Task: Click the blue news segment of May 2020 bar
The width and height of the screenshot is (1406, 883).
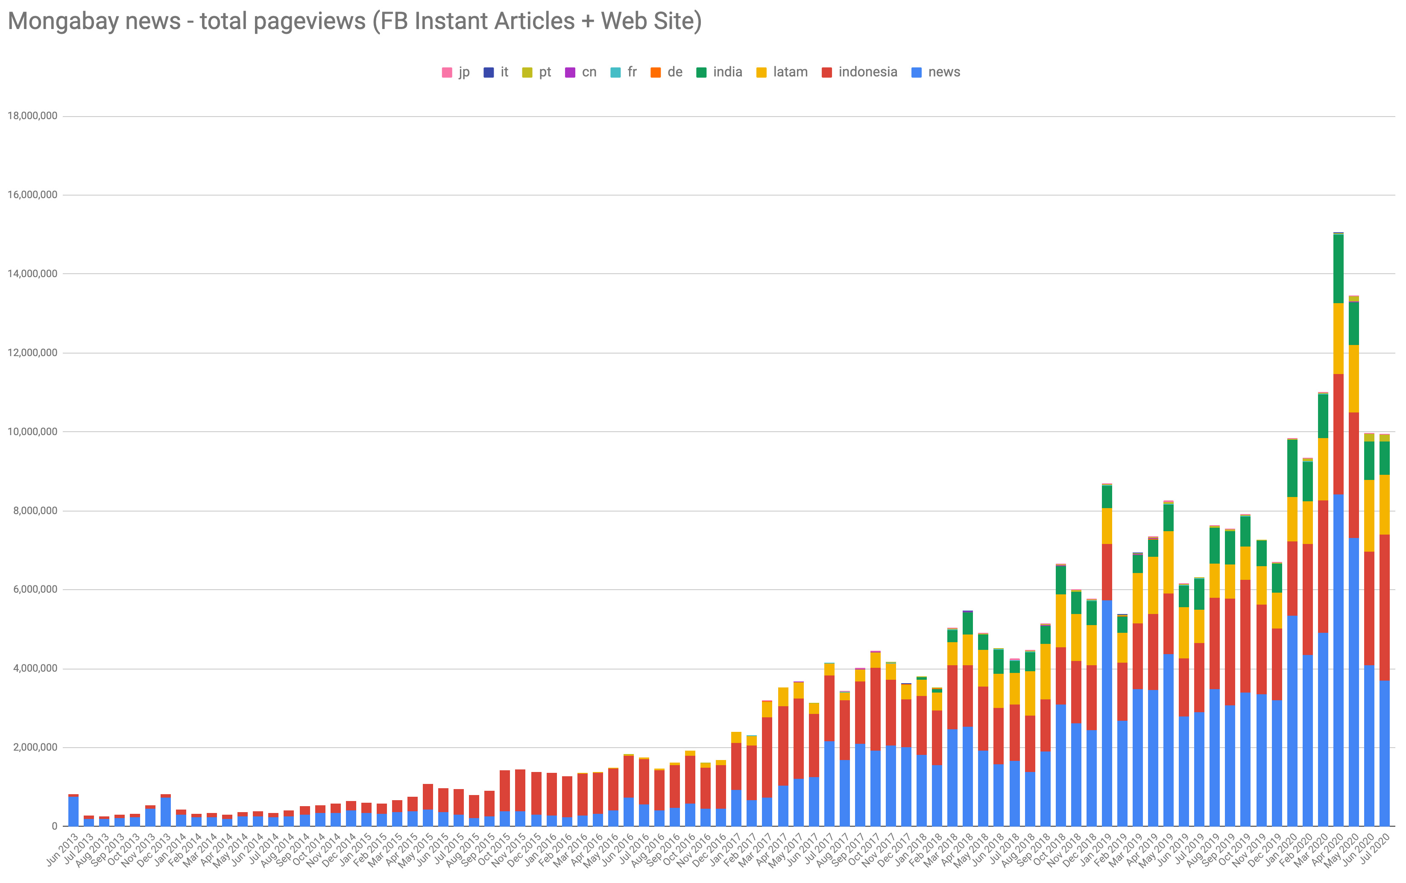Action: point(1354,681)
